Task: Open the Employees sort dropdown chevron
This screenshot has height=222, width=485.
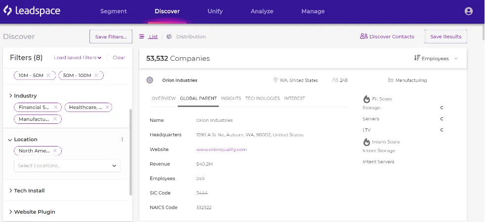Action: tap(456, 58)
